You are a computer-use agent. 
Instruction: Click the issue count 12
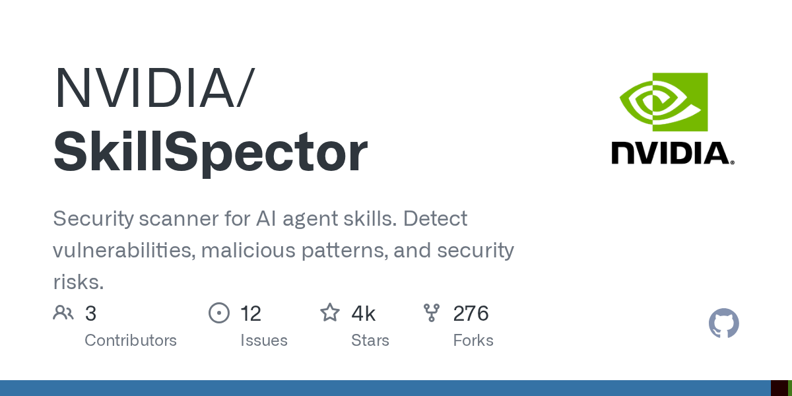coord(251,313)
